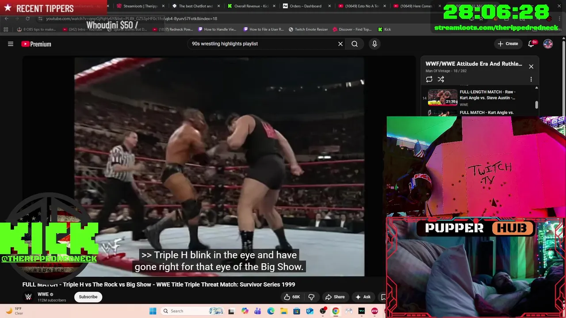
Task: Open Task View from the taskbar
Action: (x=231, y=311)
